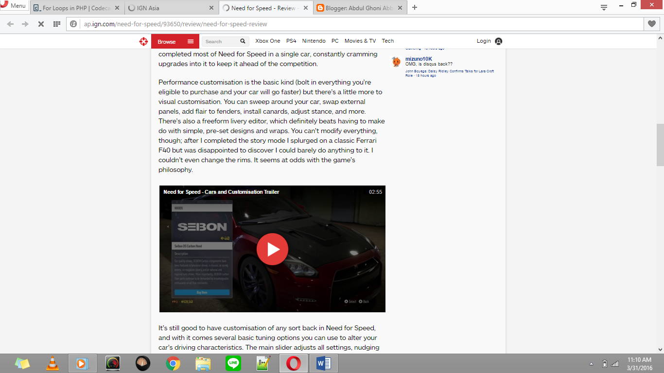The height and width of the screenshot is (373, 664).
Task: Open the Speed Dial grid icon
Action: [x=56, y=24]
